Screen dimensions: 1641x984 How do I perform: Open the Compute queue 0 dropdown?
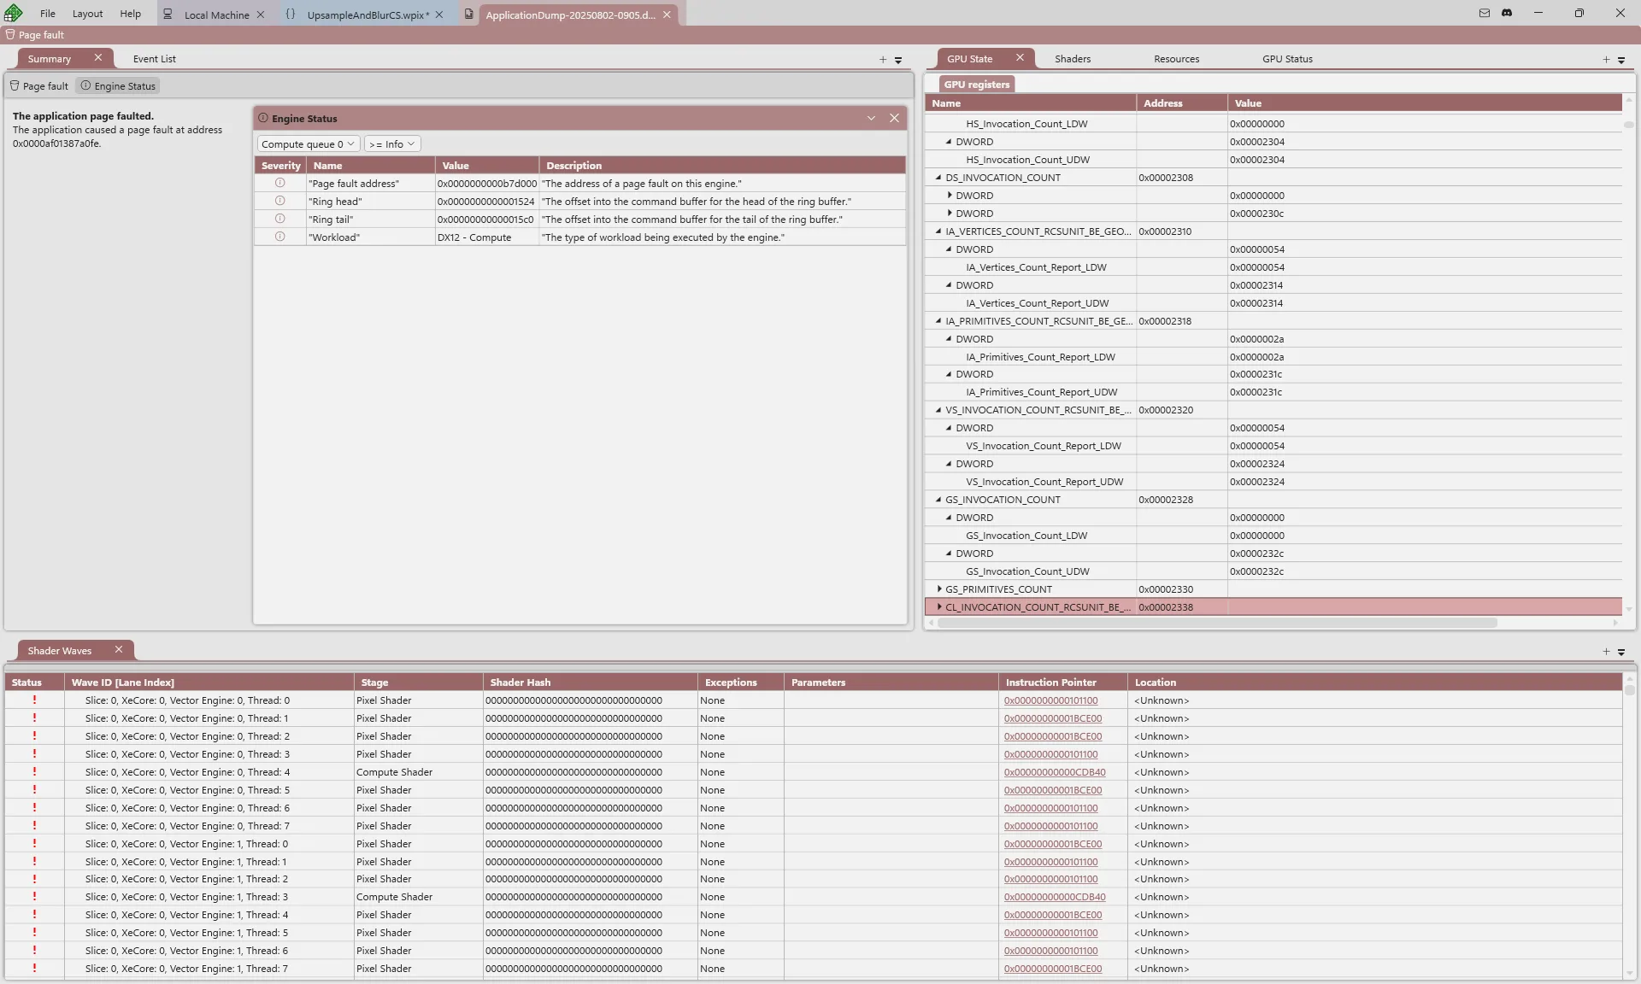(x=308, y=144)
